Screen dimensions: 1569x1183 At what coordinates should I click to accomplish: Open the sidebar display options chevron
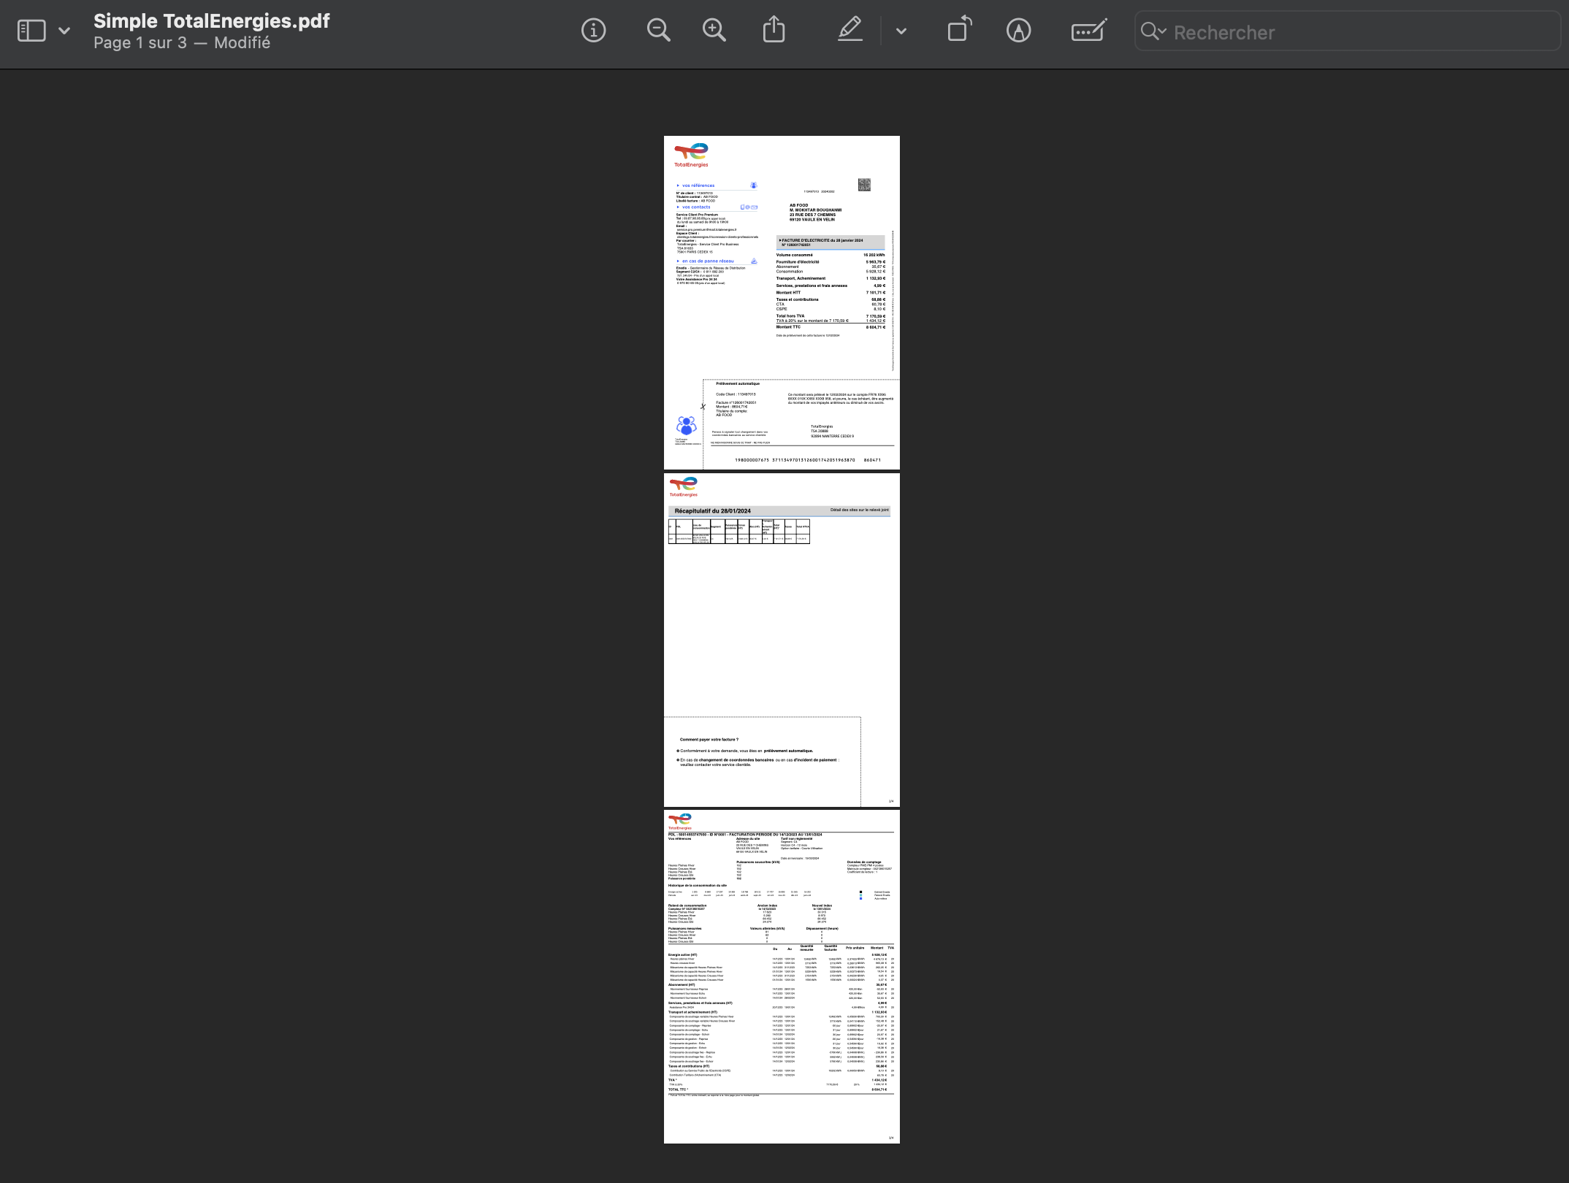click(64, 31)
